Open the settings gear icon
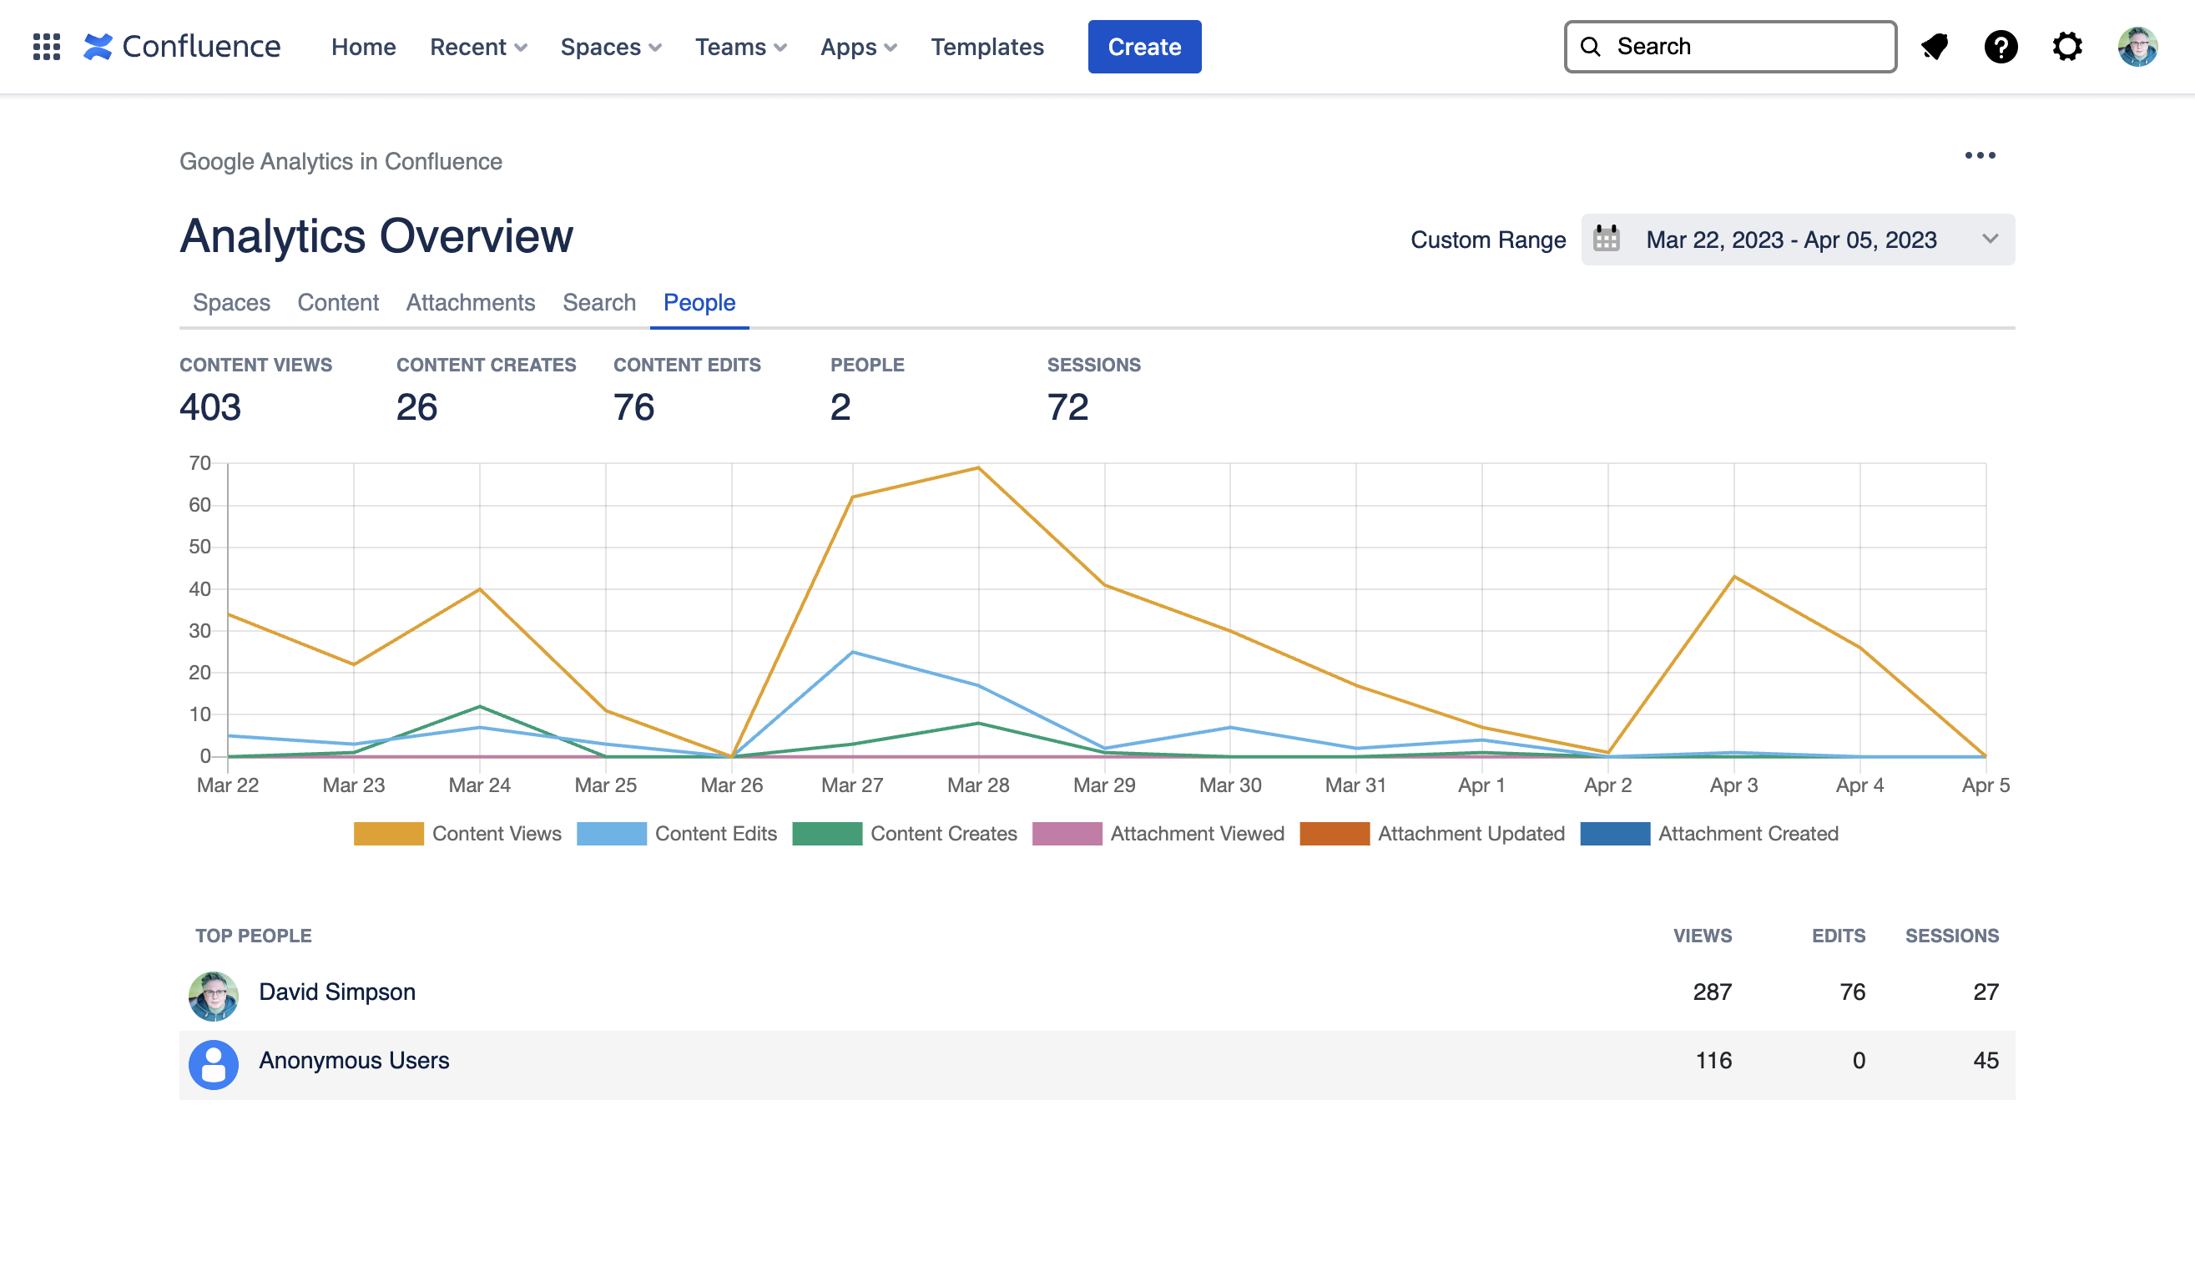The image size is (2195, 1282). pos(2067,46)
